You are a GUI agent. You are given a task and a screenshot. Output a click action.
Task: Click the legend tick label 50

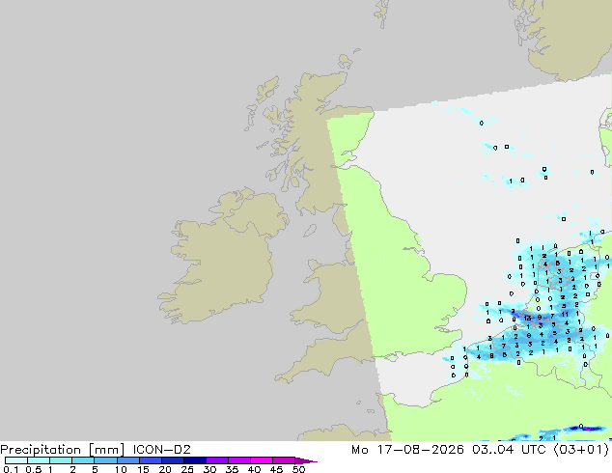(298, 469)
